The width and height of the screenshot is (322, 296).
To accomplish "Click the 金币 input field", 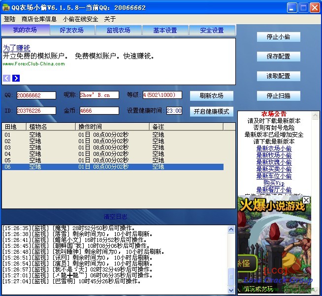I will point(99,111).
